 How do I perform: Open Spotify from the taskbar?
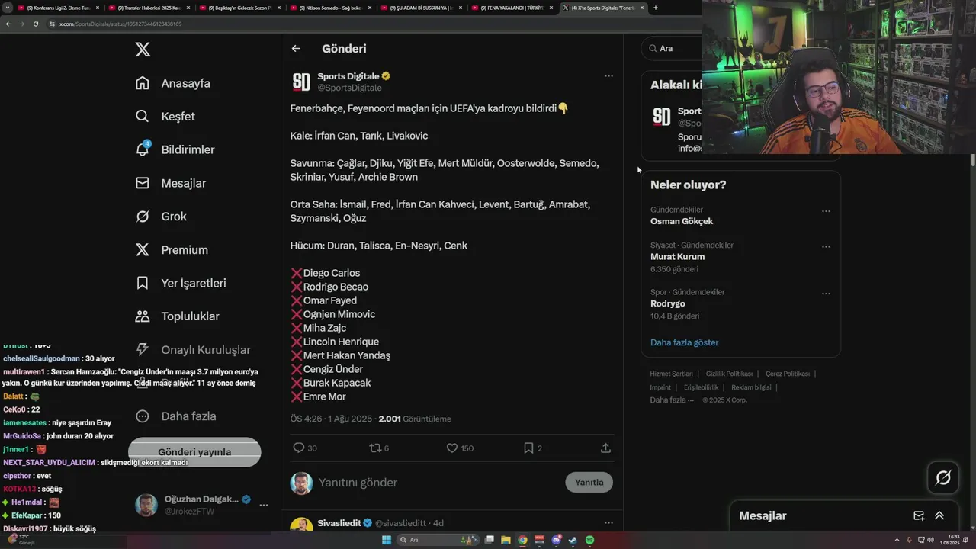(590, 540)
